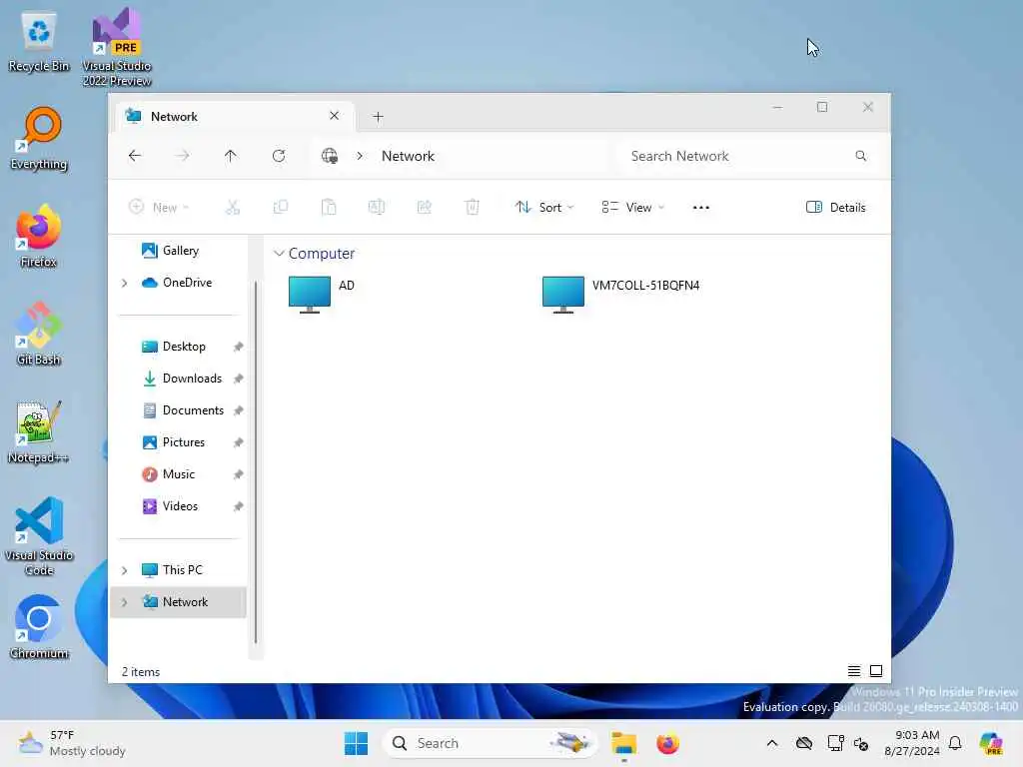Select Music in quick access
Screen dimensions: 1023x767
(x=179, y=474)
